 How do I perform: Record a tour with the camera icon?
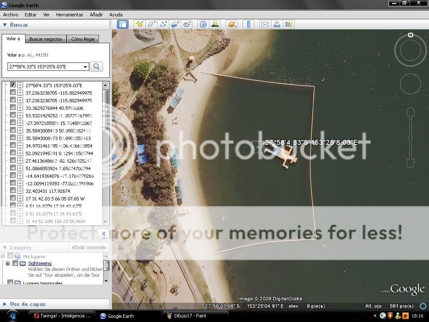coord(187,24)
